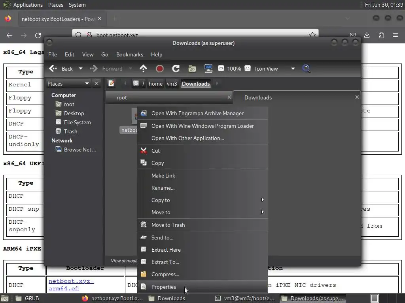Choose Compress from the context menu
The image size is (405, 303).
[x=203, y=275]
